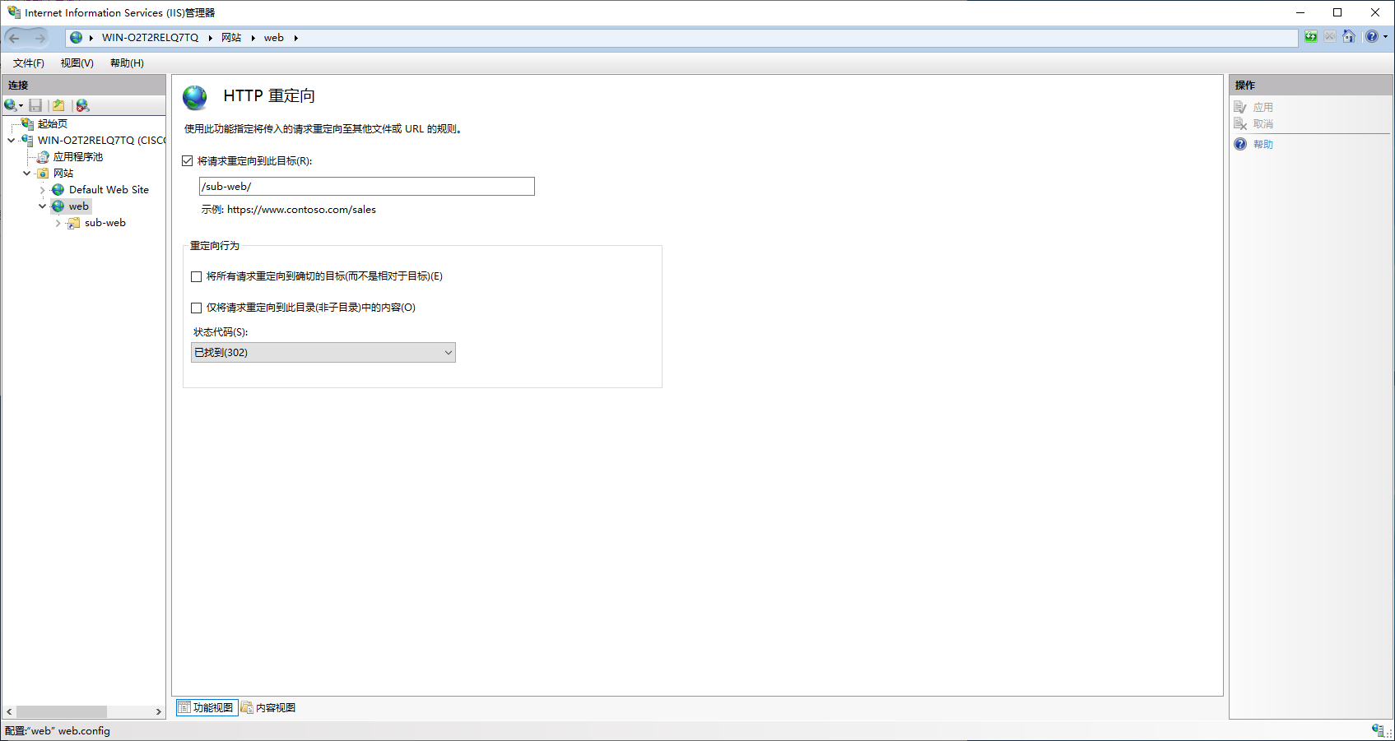Click the horizontal scrollbar in Connections pane

click(x=84, y=712)
